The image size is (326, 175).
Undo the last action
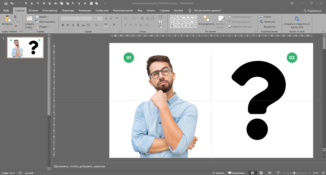click(x=12, y=3)
